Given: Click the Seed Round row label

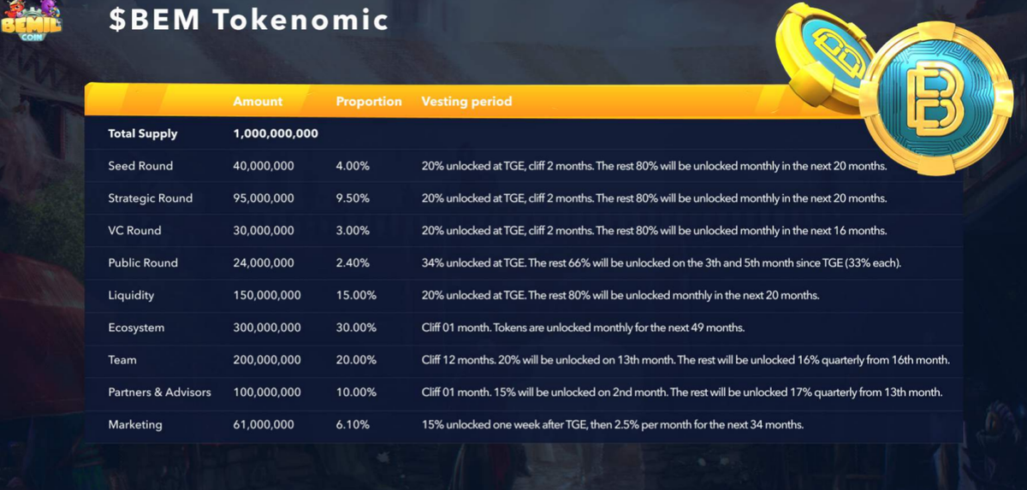Looking at the screenshot, I should (140, 166).
